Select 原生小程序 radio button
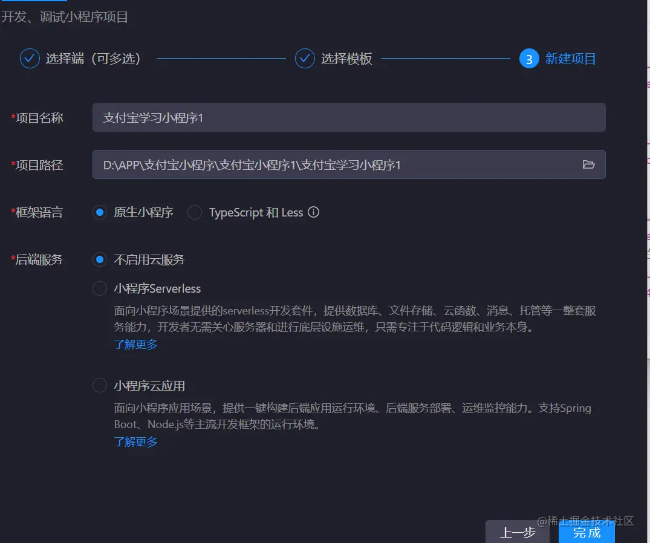 click(100, 212)
